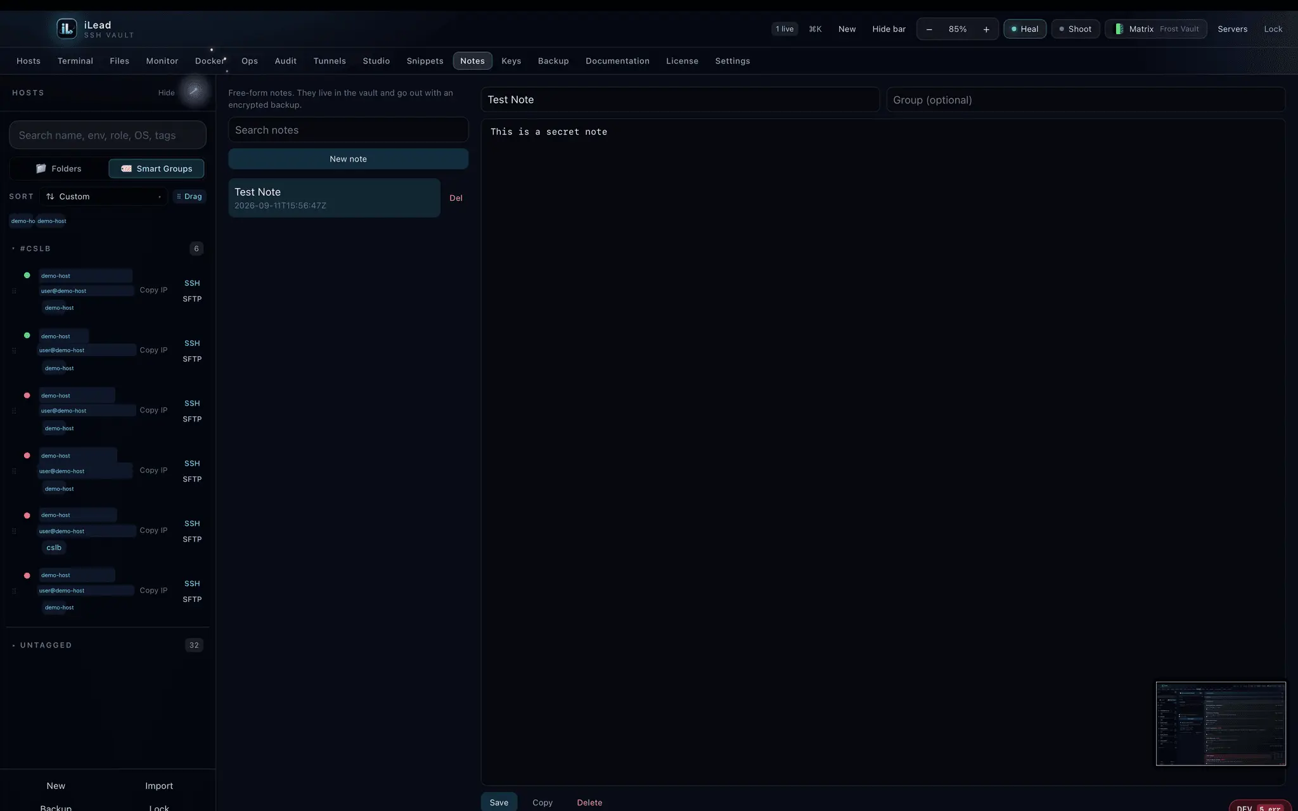Click the Servers button

1232,29
